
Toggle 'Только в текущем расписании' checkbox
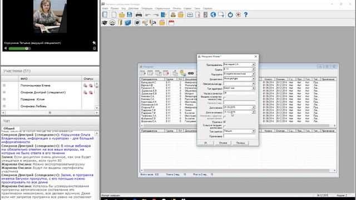coord(225,127)
